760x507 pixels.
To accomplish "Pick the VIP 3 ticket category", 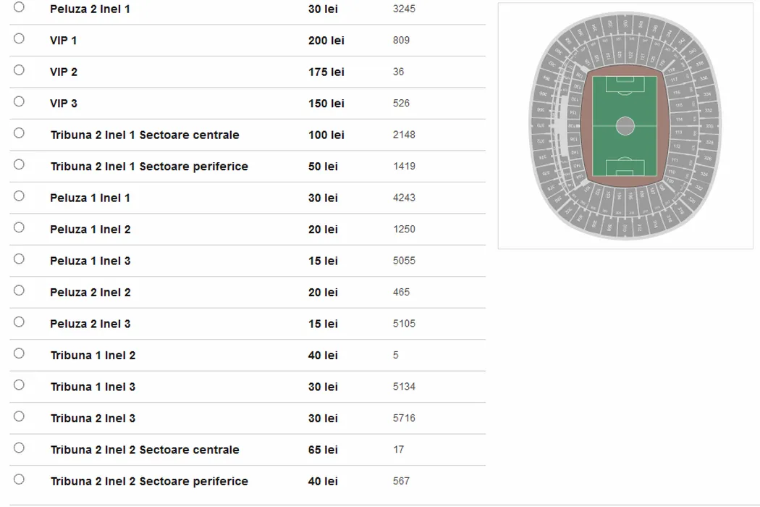I will [x=19, y=101].
